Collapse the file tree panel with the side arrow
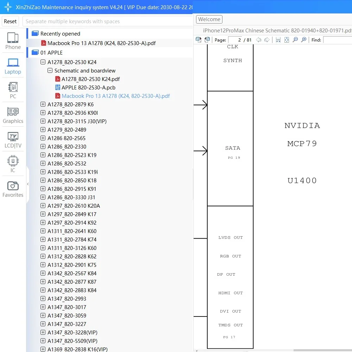Screen dimensions: 352x352 pos(28,184)
